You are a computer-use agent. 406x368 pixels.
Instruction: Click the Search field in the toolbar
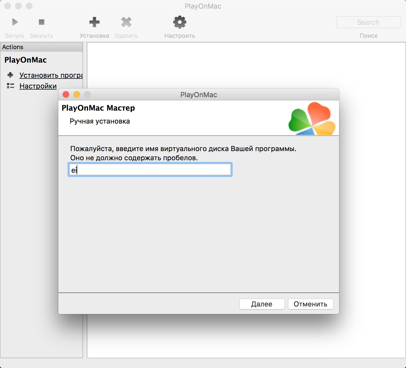(368, 22)
